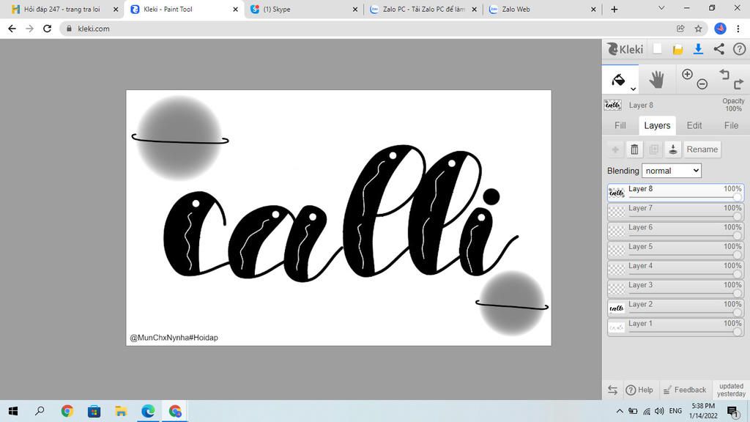The width and height of the screenshot is (750, 422).
Task: Select Layer 3 in the layers list
Action: point(675,289)
